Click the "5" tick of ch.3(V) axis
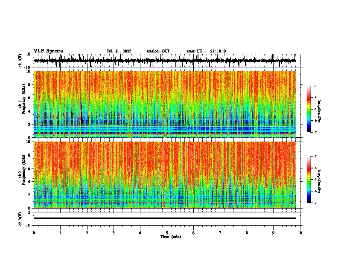This screenshot has width=338, height=261. (x=30, y=212)
